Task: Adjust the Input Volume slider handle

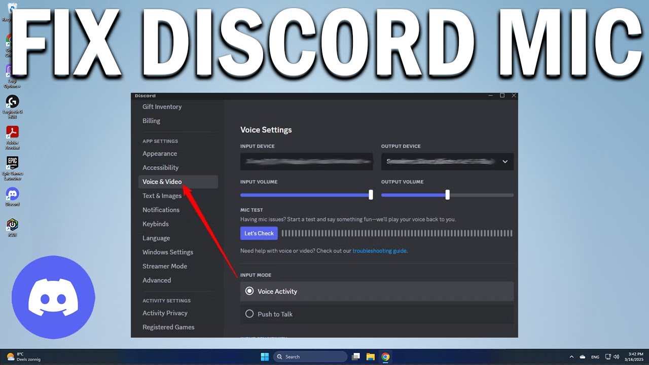Action: tap(371, 195)
